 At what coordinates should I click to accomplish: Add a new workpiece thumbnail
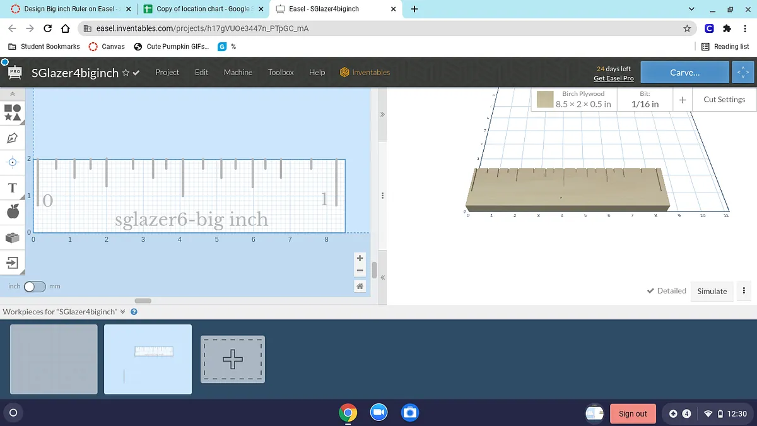233,359
